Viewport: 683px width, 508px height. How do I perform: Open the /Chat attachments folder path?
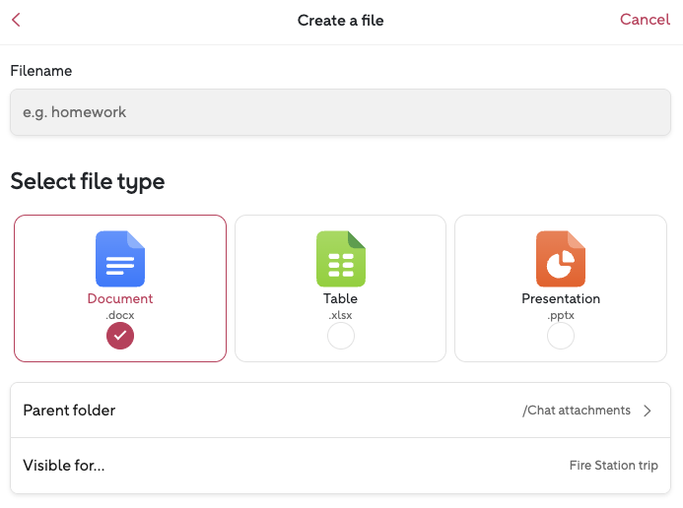tap(577, 411)
